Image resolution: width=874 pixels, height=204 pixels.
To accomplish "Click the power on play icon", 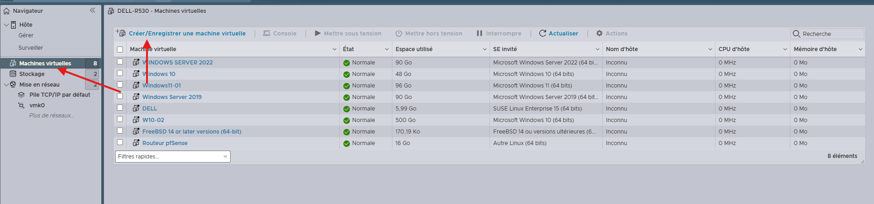I will point(318,33).
